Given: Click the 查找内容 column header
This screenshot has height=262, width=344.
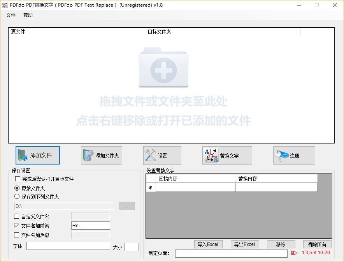Looking at the screenshot, I should 195,179.
